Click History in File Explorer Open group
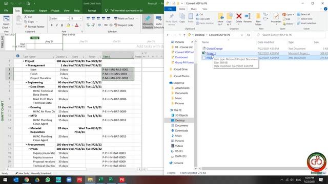The height and width of the screenshot is (184, 328). (288, 24)
